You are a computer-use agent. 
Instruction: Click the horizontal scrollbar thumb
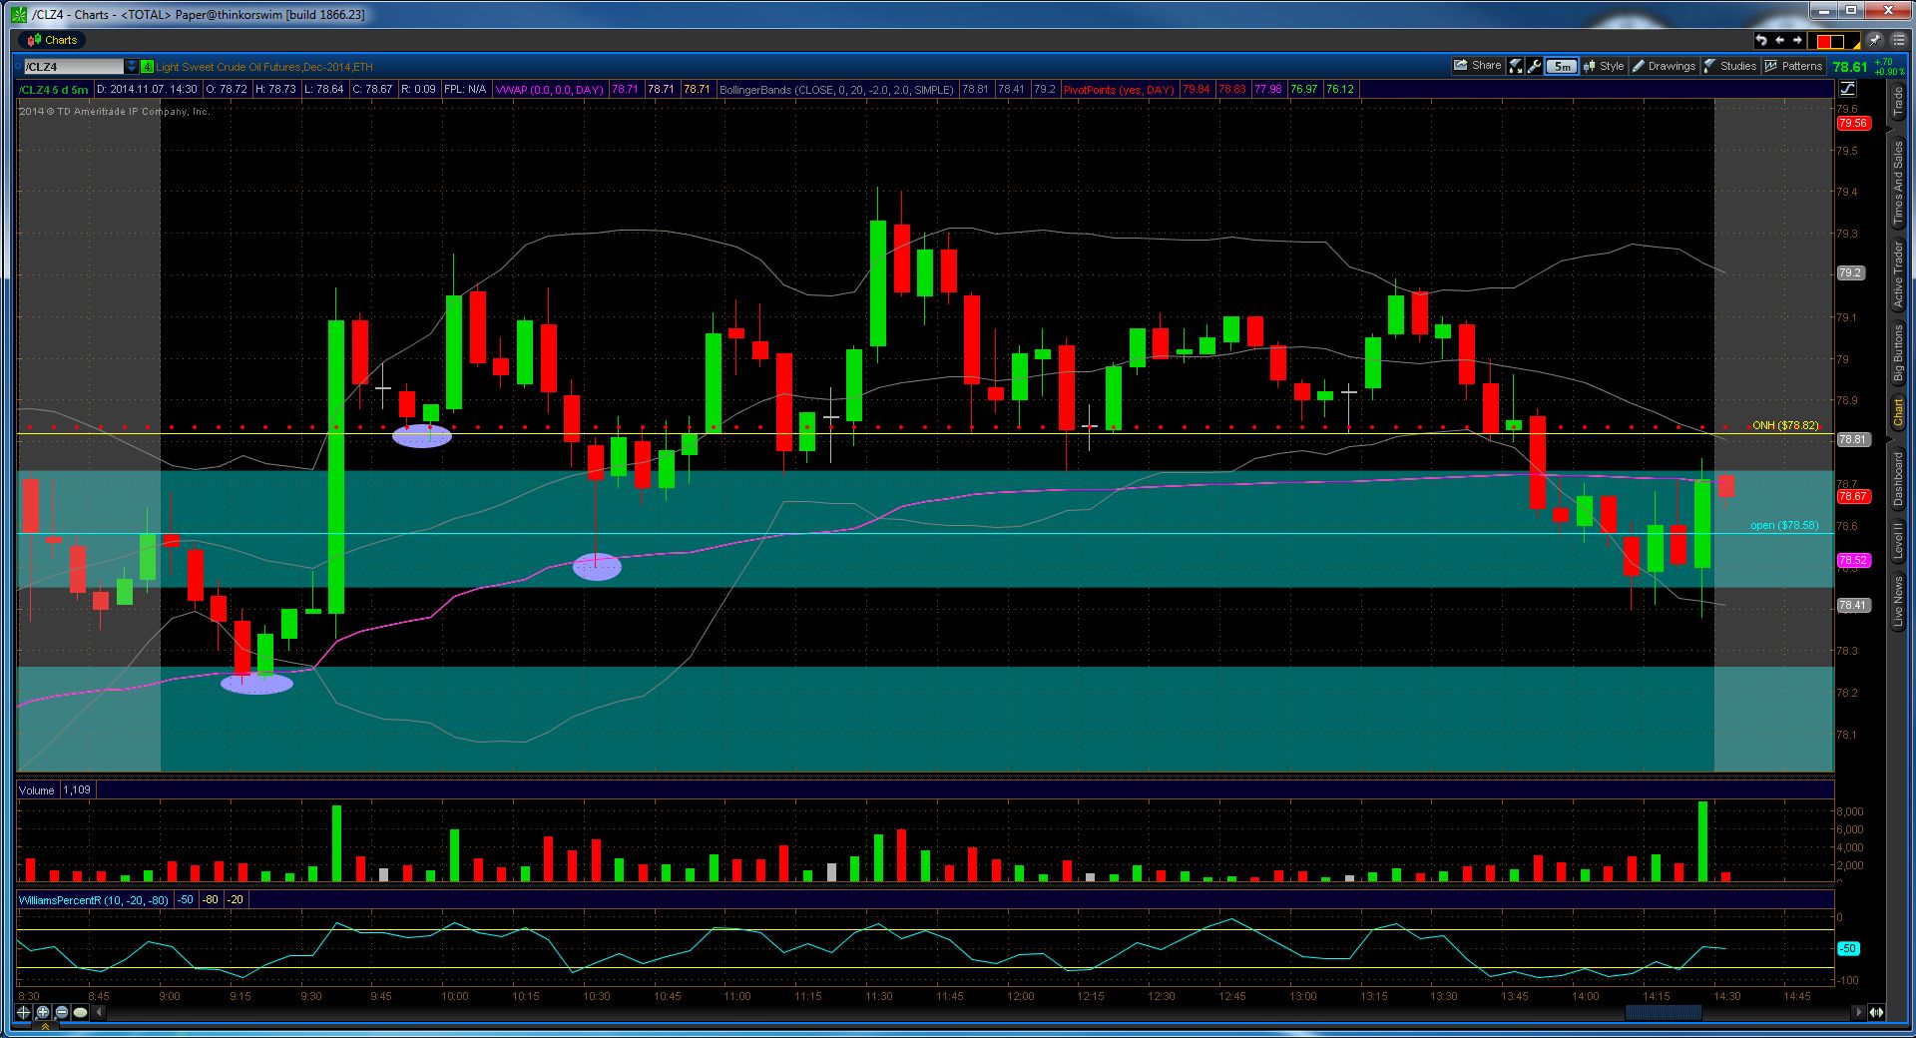[x=1664, y=1012]
